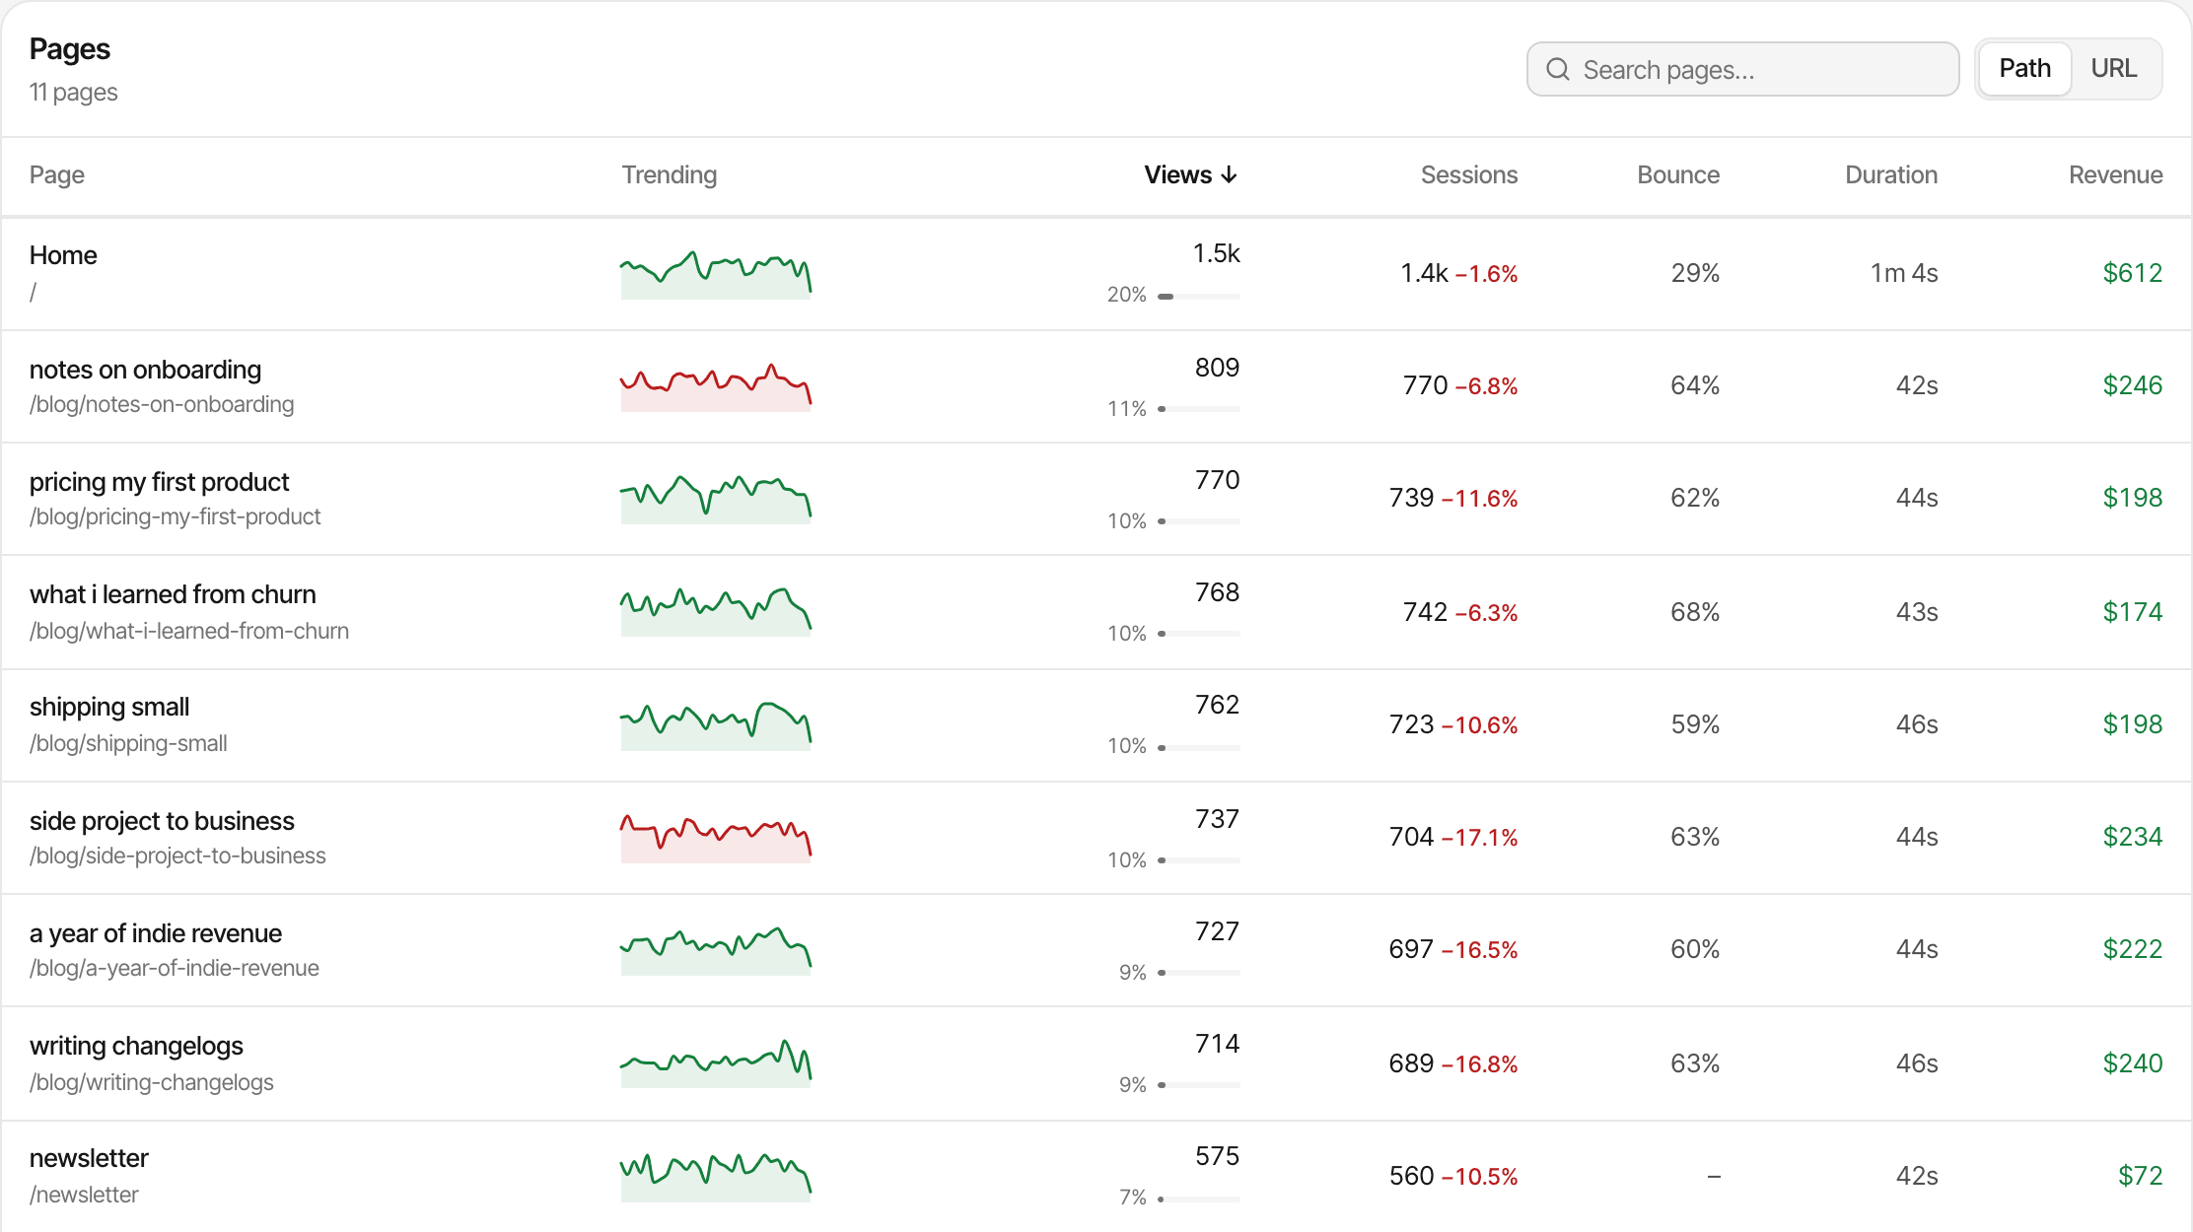Click the $72 newsletter revenue
Image resolution: width=2193 pixels, height=1232 pixels.
[x=2141, y=1176]
